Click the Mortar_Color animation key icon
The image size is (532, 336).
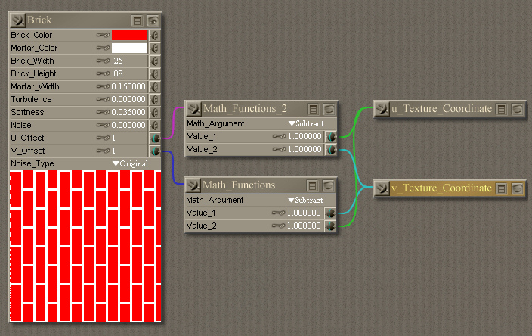[103, 48]
